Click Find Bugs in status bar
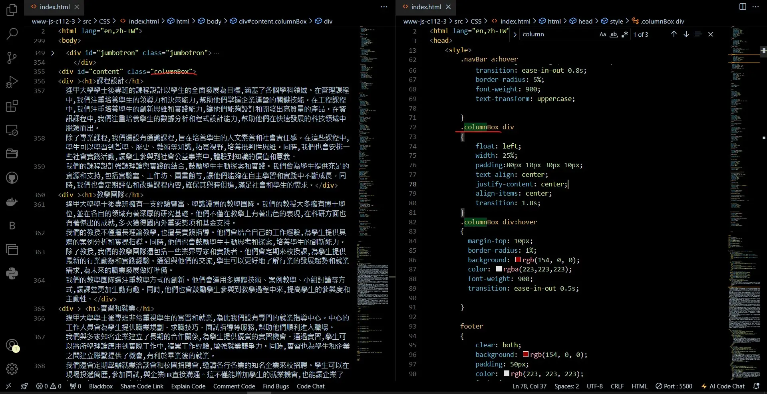 [x=276, y=386]
